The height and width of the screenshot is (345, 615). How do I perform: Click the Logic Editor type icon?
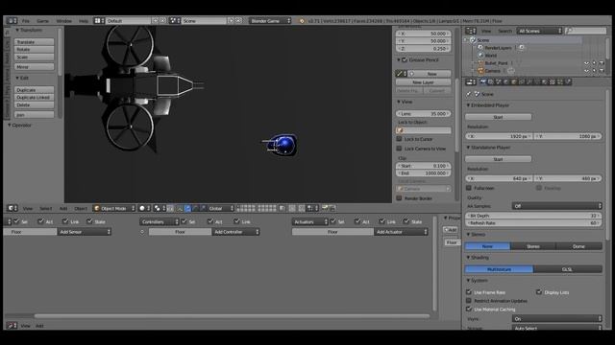12,326
